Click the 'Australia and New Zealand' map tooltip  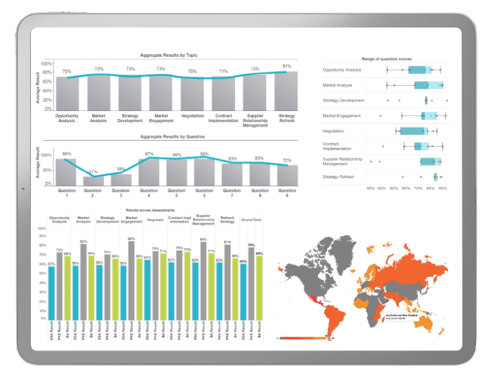(x=402, y=316)
